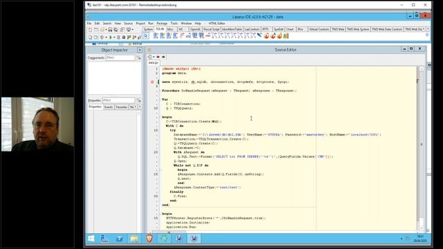Image resolution: width=443 pixels, height=249 pixels.
Task: Switch to the Chart palette tab
Action: click(x=290, y=29)
